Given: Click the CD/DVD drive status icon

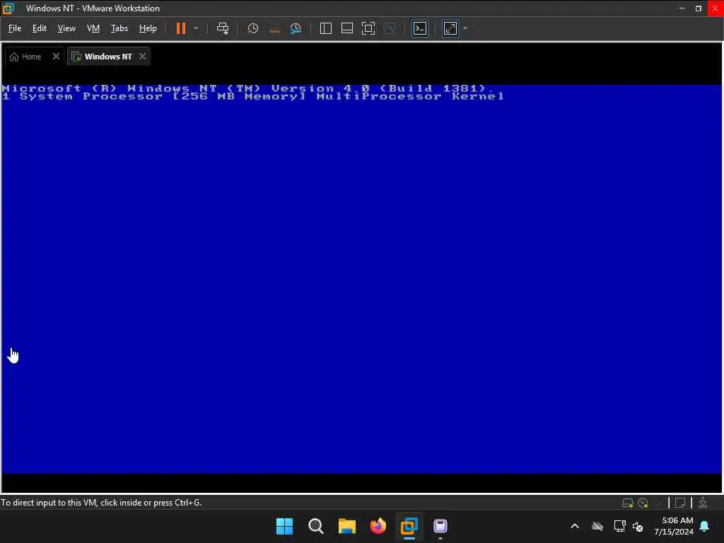Looking at the screenshot, I should point(643,503).
